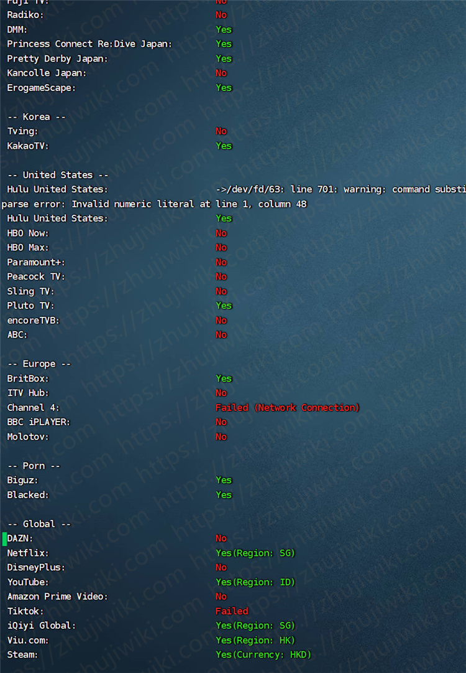
Task: Select the 'HBO Now:' label
Action: 28,233
